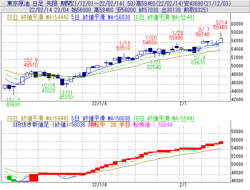Screen dimensions: 250x190
Task: Click the 終57030 closing value in header
Action: coord(148,10)
